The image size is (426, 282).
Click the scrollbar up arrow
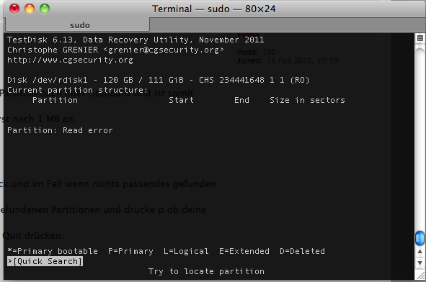(x=420, y=251)
